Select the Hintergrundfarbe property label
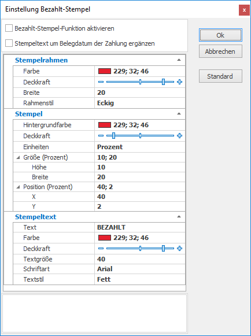The width and height of the screenshot is (251, 336). (x=47, y=125)
